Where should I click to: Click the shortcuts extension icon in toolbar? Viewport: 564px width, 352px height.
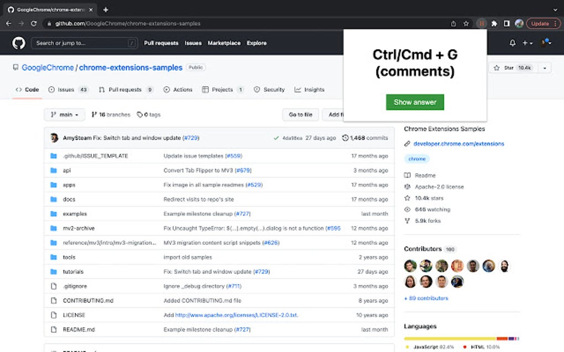point(481,24)
